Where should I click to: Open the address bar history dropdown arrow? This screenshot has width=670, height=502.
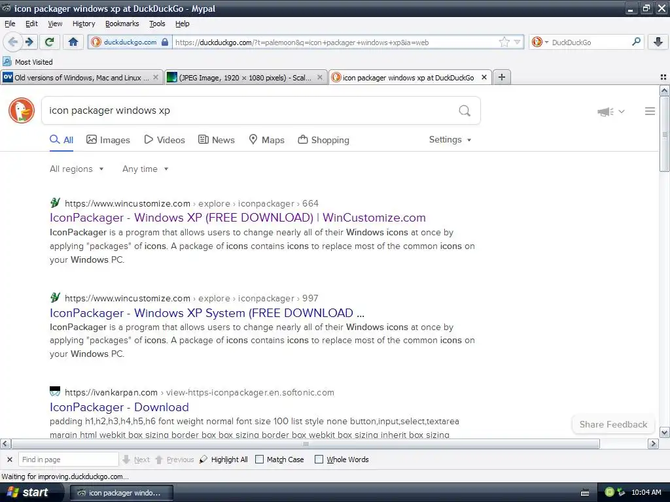pyautogui.click(x=517, y=42)
